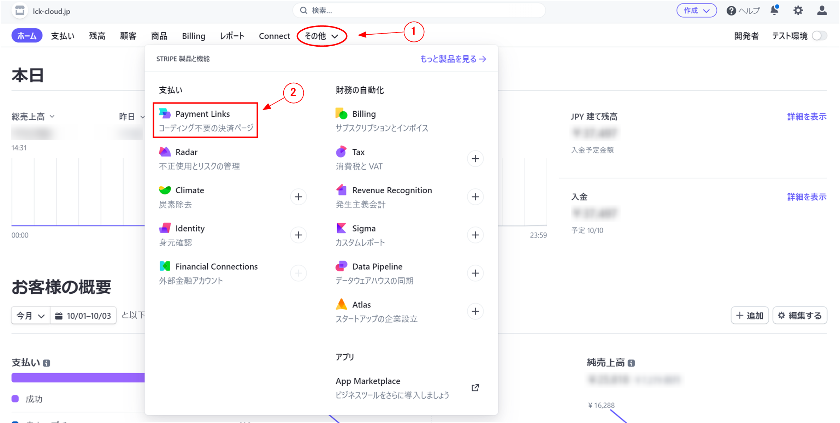The height and width of the screenshot is (423, 840).
Task: Add Sigma with its plus button
Action: tap(475, 235)
